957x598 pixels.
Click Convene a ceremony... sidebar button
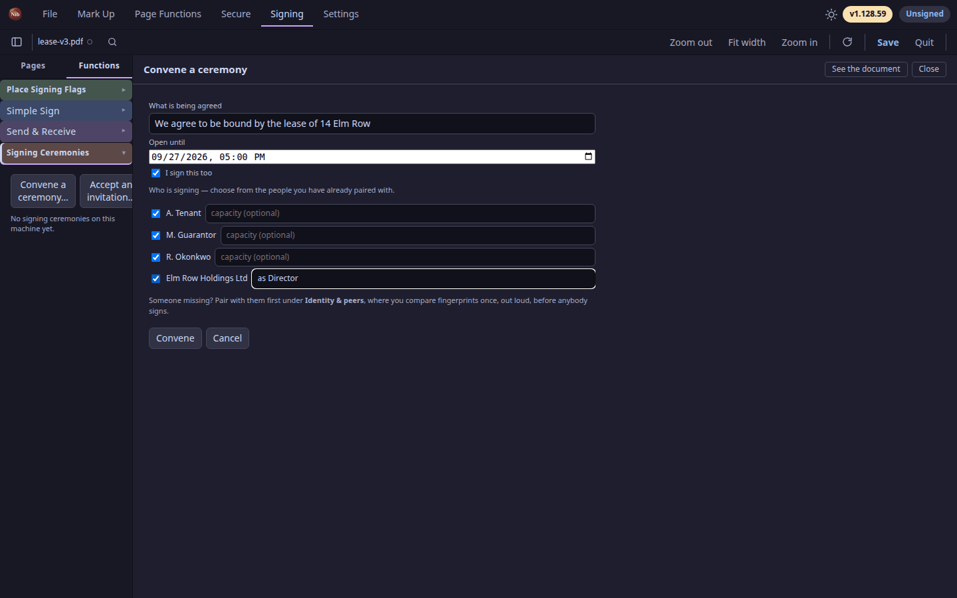43,191
